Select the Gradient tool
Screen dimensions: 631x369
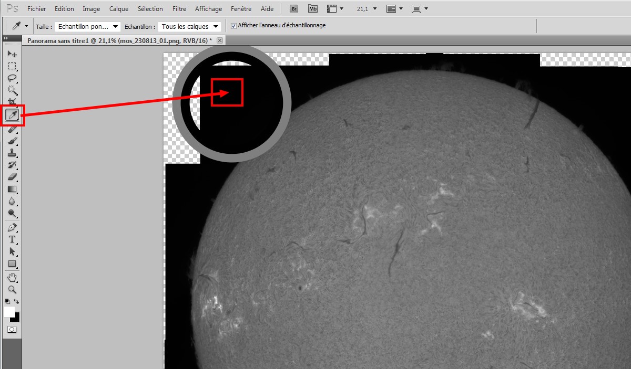click(x=12, y=189)
